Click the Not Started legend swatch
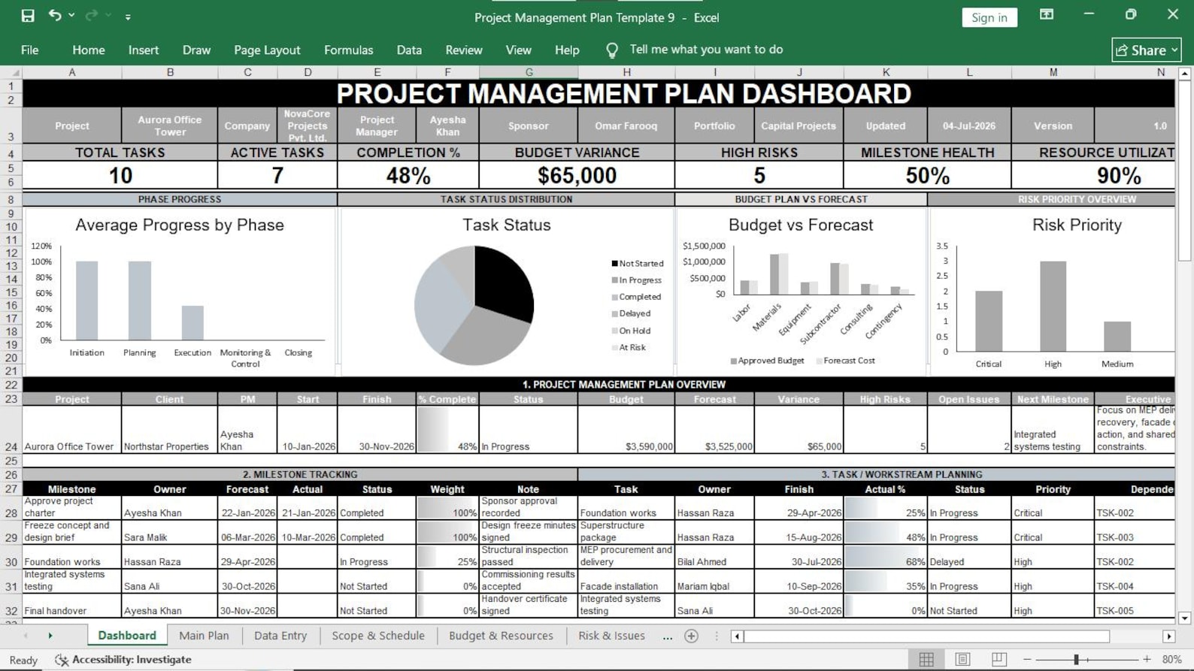The width and height of the screenshot is (1194, 671). tap(614, 264)
